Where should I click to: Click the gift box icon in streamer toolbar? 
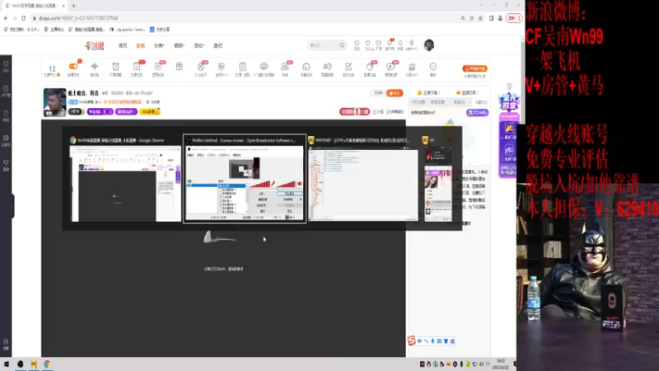pos(179,67)
